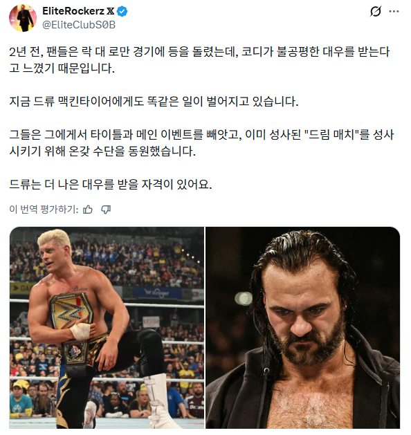Click the thumbs down translation rating

pyautogui.click(x=106, y=210)
